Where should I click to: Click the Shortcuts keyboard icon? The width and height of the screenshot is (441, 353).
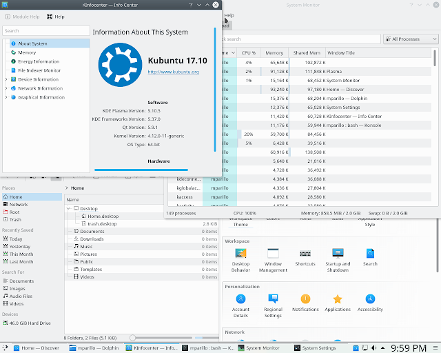pos(305,253)
